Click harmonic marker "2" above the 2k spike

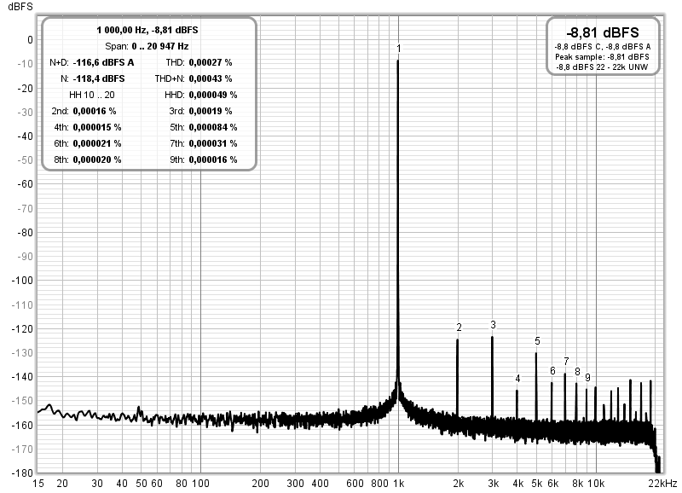(x=459, y=328)
